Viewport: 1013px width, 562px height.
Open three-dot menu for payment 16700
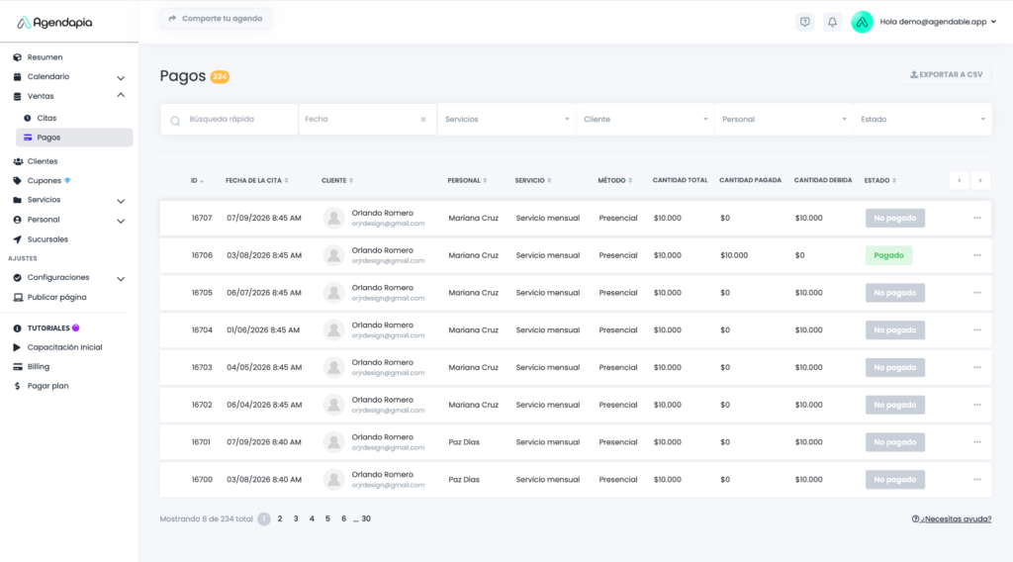click(x=976, y=480)
